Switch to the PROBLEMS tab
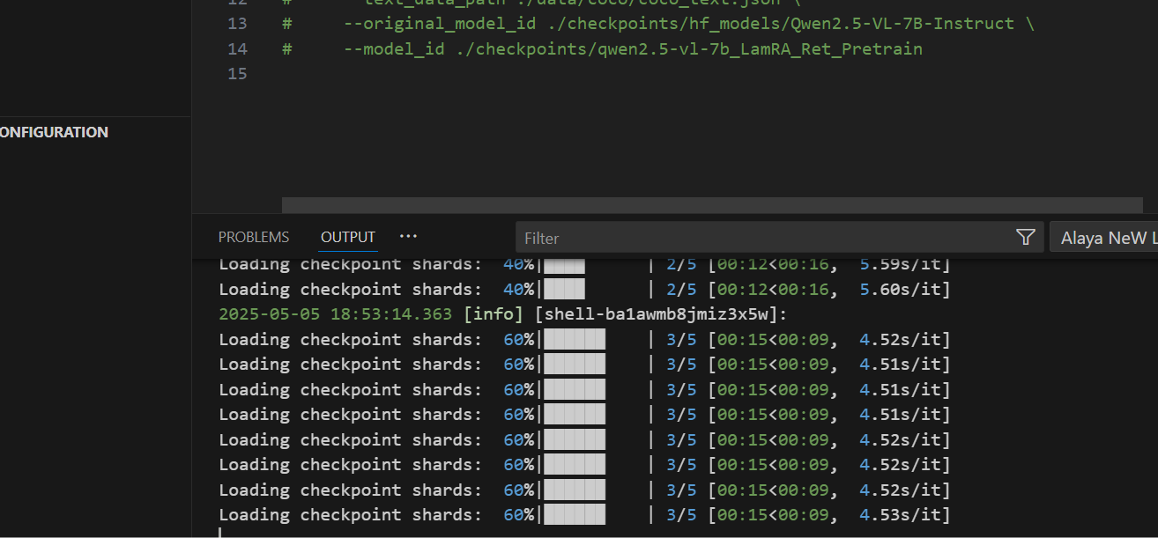The width and height of the screenshot is (1158, 538). (254, 237)
